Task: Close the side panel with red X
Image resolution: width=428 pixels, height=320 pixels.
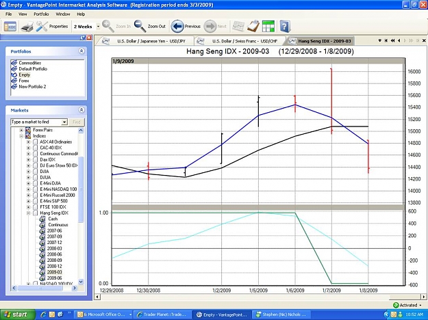Action: tap(89, 38)
